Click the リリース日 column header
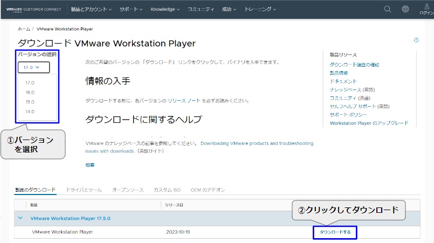 tap(174, 205)
